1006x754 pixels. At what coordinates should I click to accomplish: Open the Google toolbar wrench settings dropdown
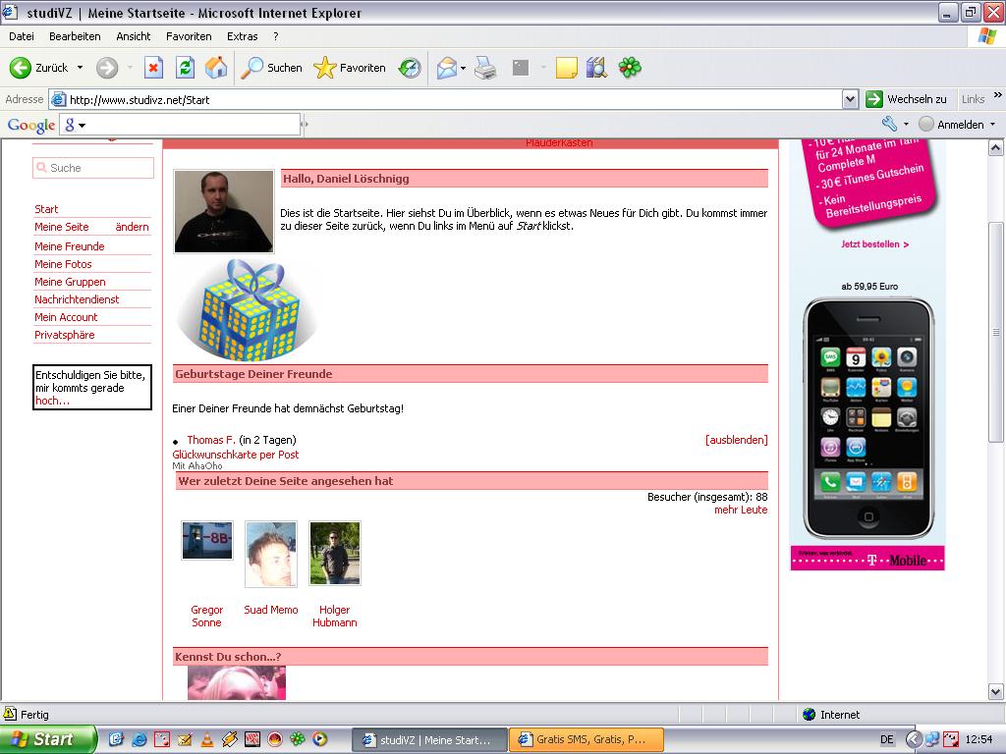tap(906, 124)
